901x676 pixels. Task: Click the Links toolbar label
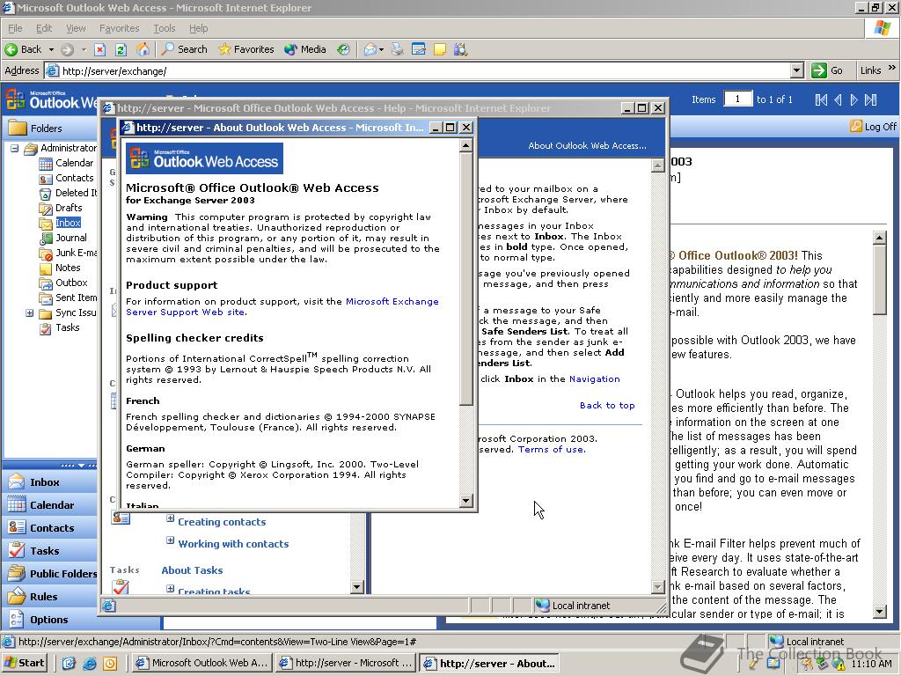[x=870, y=70]
